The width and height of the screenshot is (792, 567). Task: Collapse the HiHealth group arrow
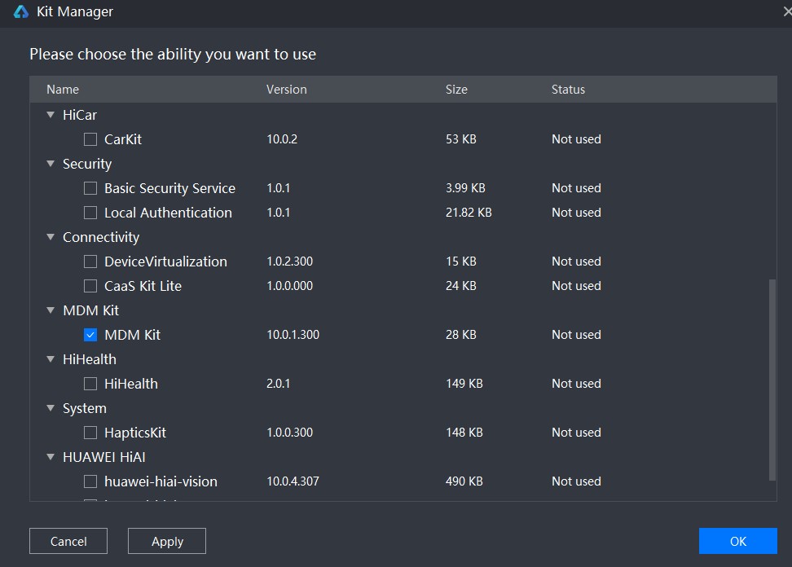[51, 359]
